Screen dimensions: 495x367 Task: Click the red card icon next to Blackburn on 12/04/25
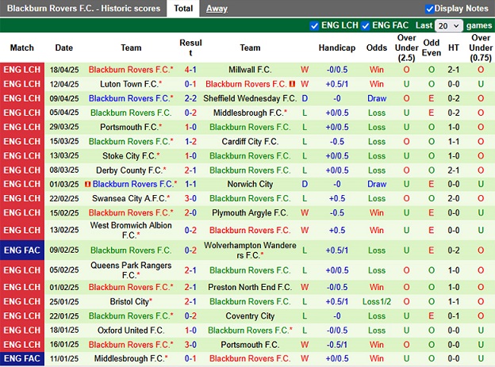pyautogui.click(x=293, y=84)
